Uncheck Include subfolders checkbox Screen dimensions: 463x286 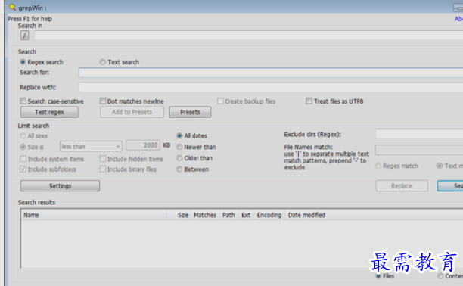(x=23, y=169)
